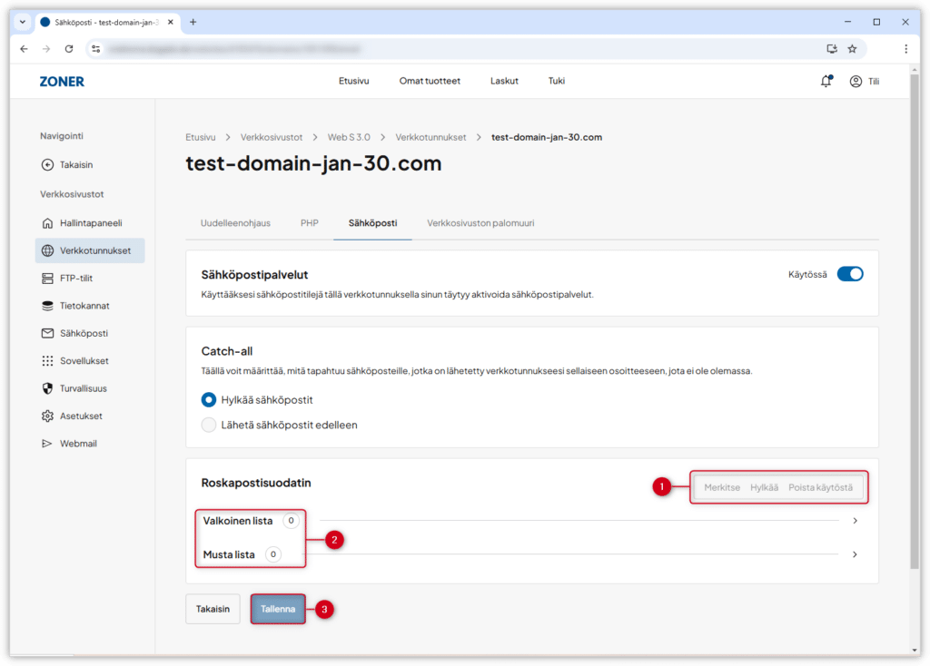Select Merkitse spam filter option
Screen dimensions: 930x666
click(722, 487)
